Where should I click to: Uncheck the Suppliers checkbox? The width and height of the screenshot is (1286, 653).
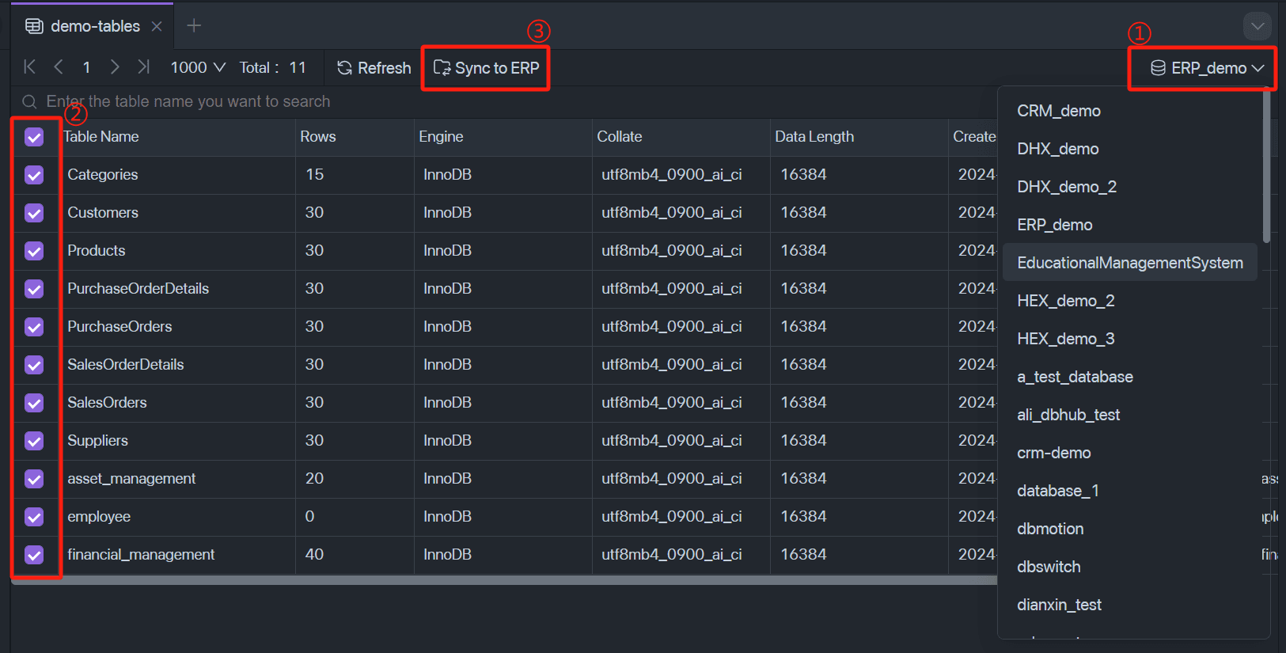point(34,441)
